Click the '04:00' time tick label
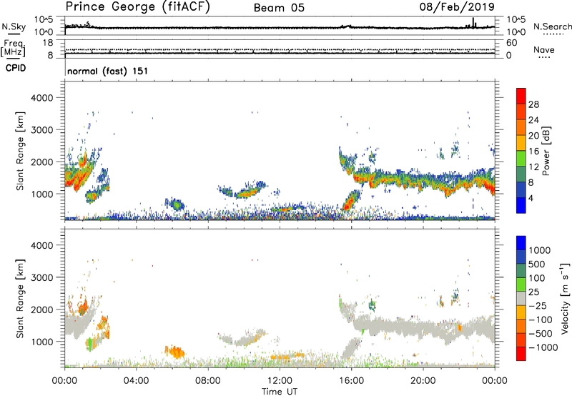Image resolution: width=572 pixels, height=396 pixels. click(x=137, y=381)
